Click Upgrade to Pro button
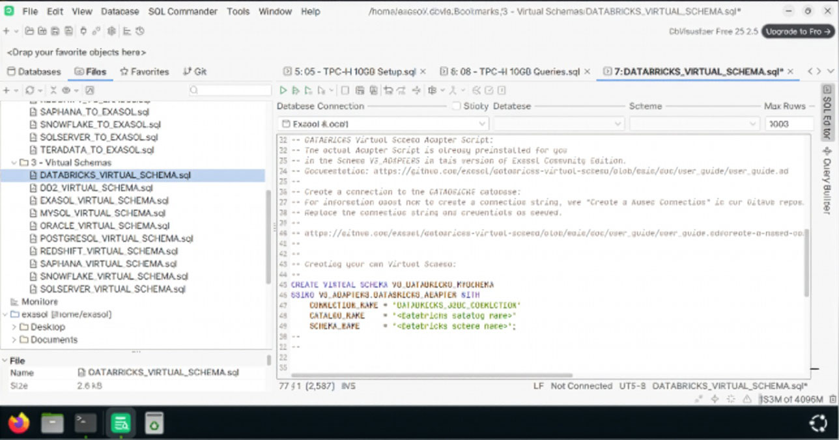The width and height of the screenshot is (839, 440). pyautogui.click(x=797, y=31)
